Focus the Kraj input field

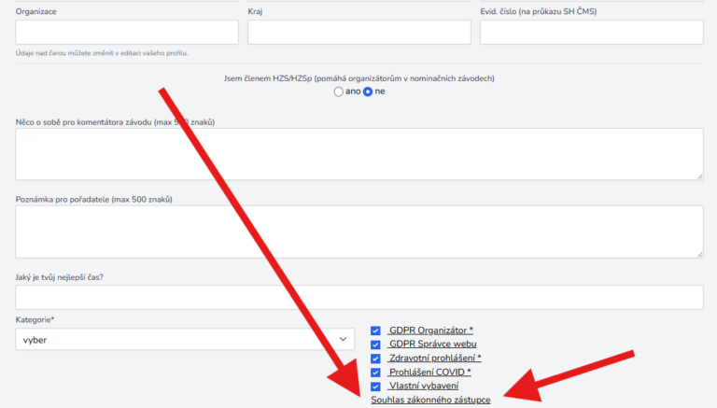tap(358, 33)
